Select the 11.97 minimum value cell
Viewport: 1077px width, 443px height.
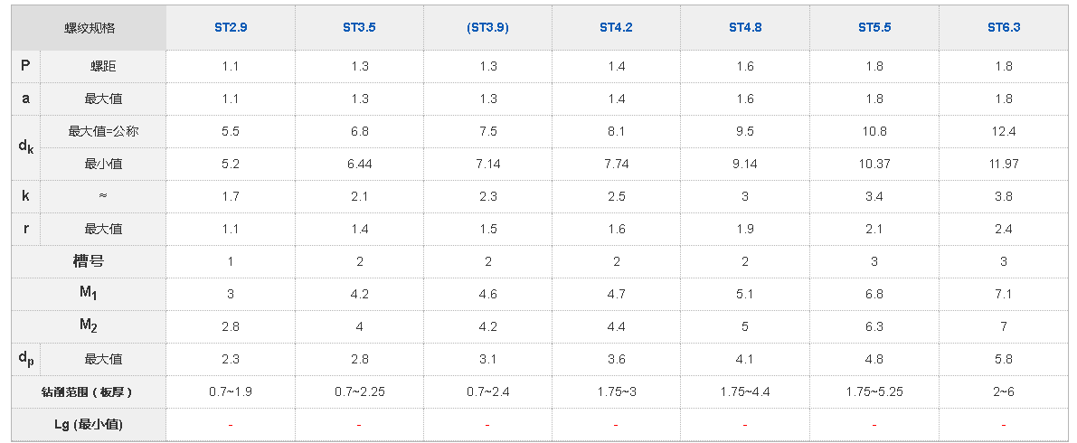[1004, 164]
